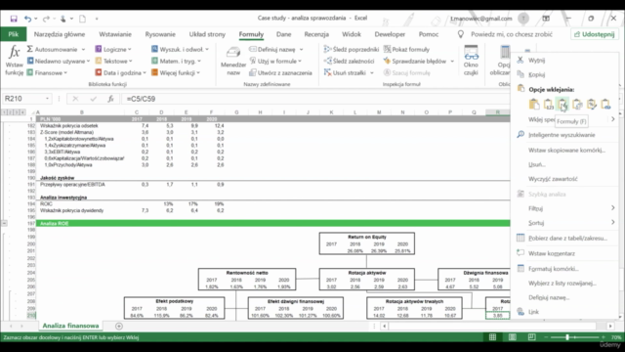Choose Wybierz z listy rozwijanej
This screenshot has width=625, height=352.
pos(562,283)
